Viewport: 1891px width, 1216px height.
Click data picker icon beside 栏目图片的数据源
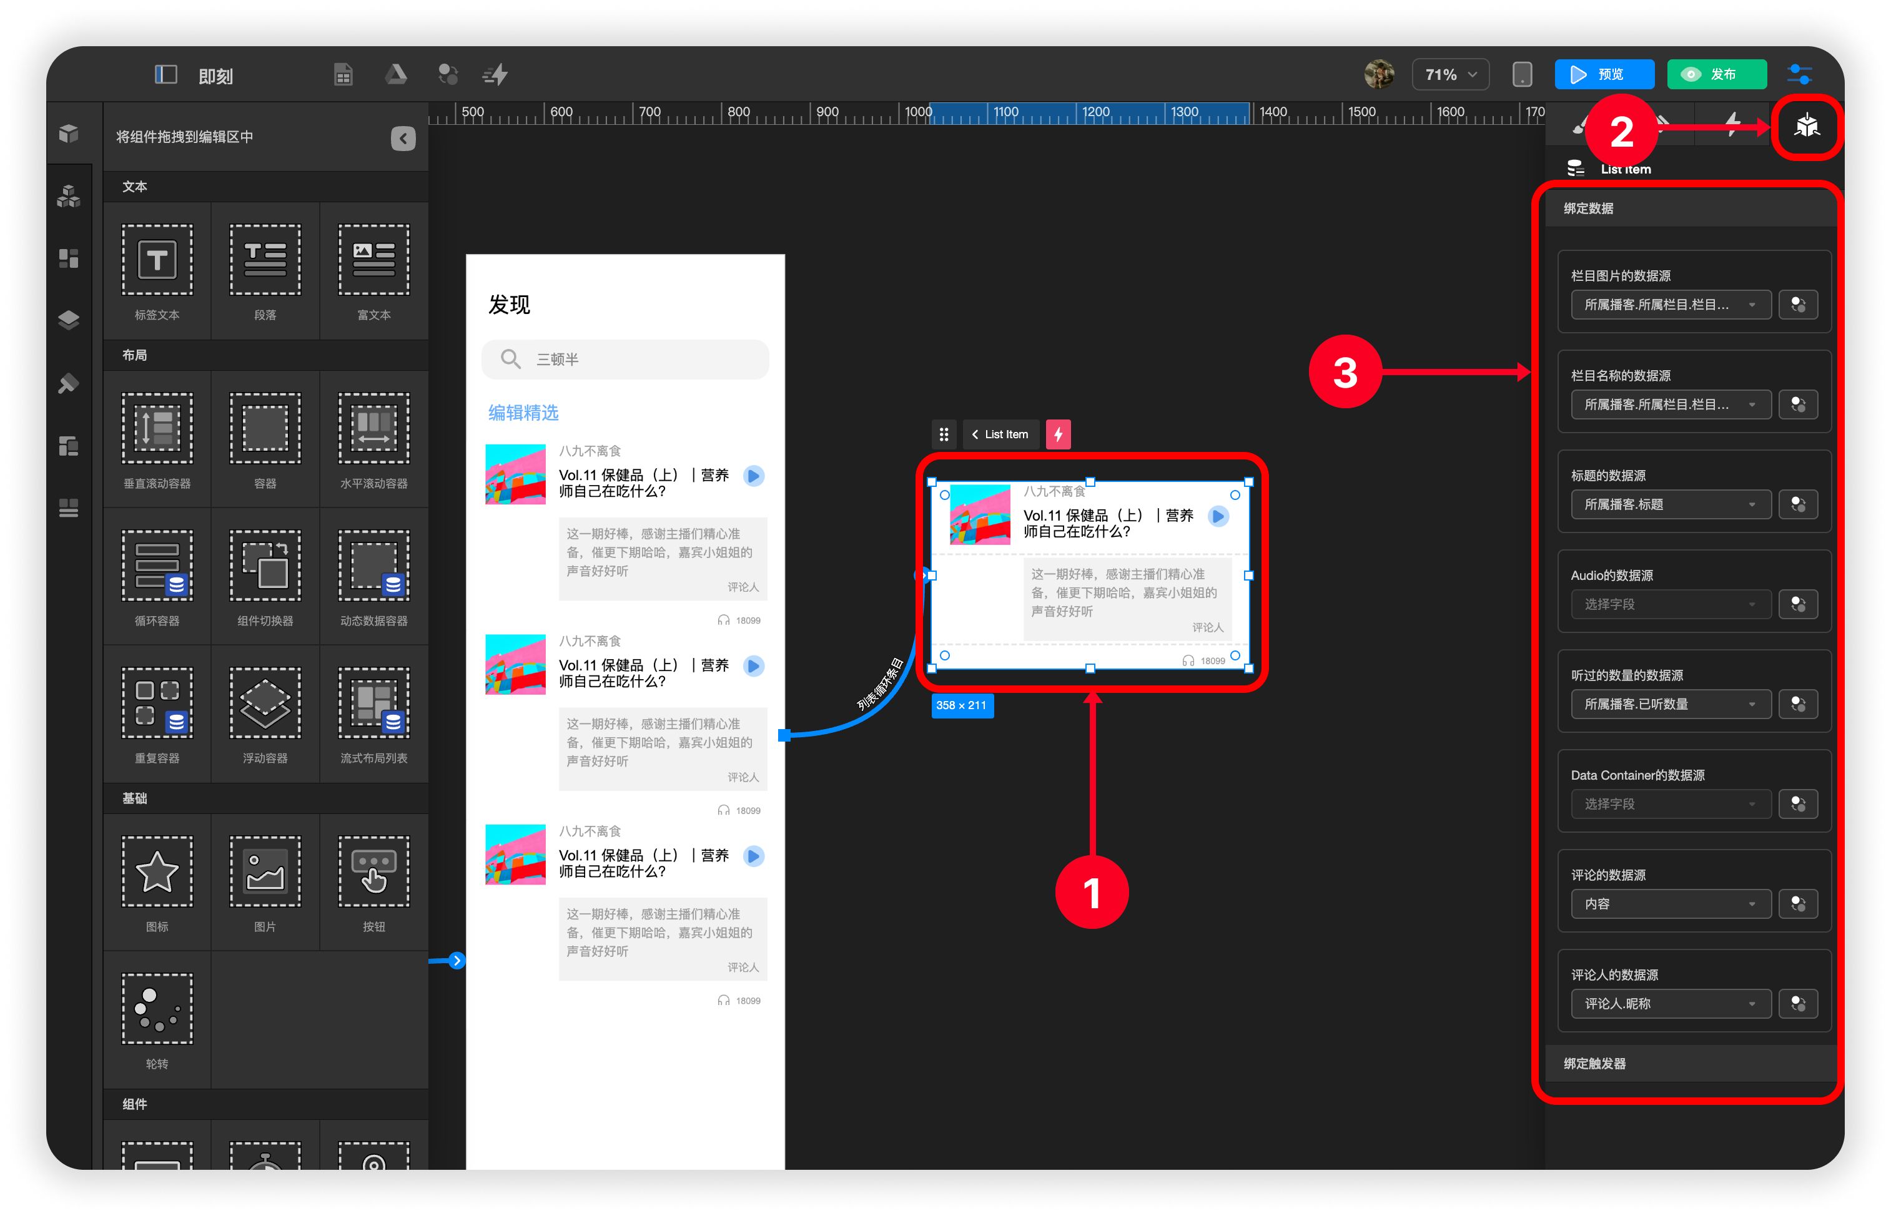click(x=1798, y=305)
